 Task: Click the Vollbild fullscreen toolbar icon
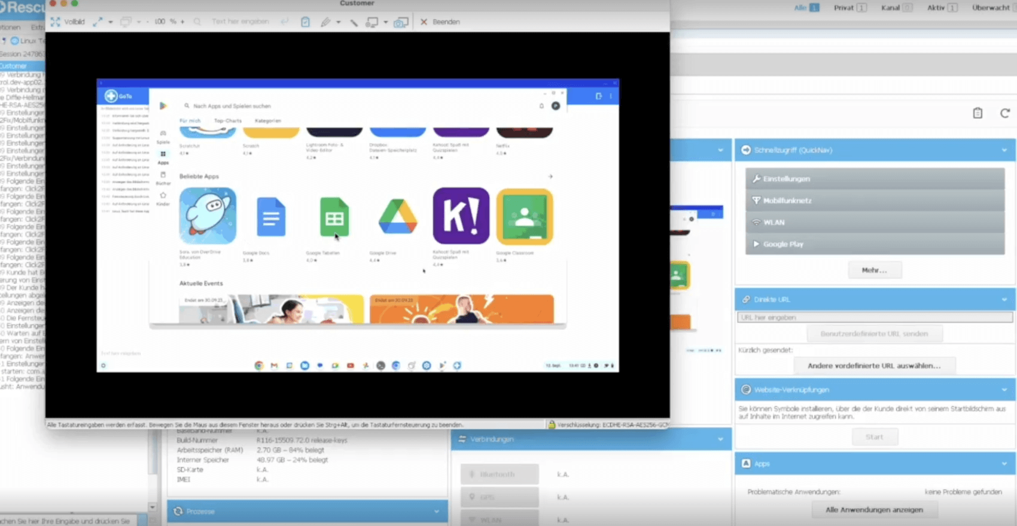click(56, 22)
